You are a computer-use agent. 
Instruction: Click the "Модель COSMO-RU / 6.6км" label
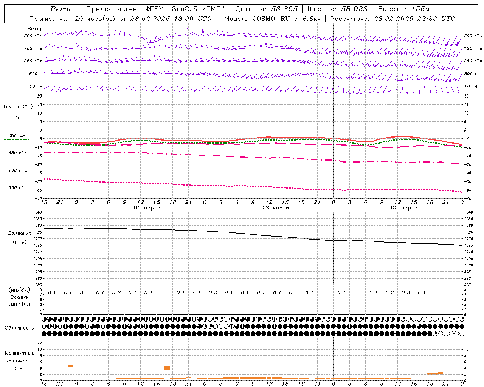pyautogui.click(x=272, y=19)
